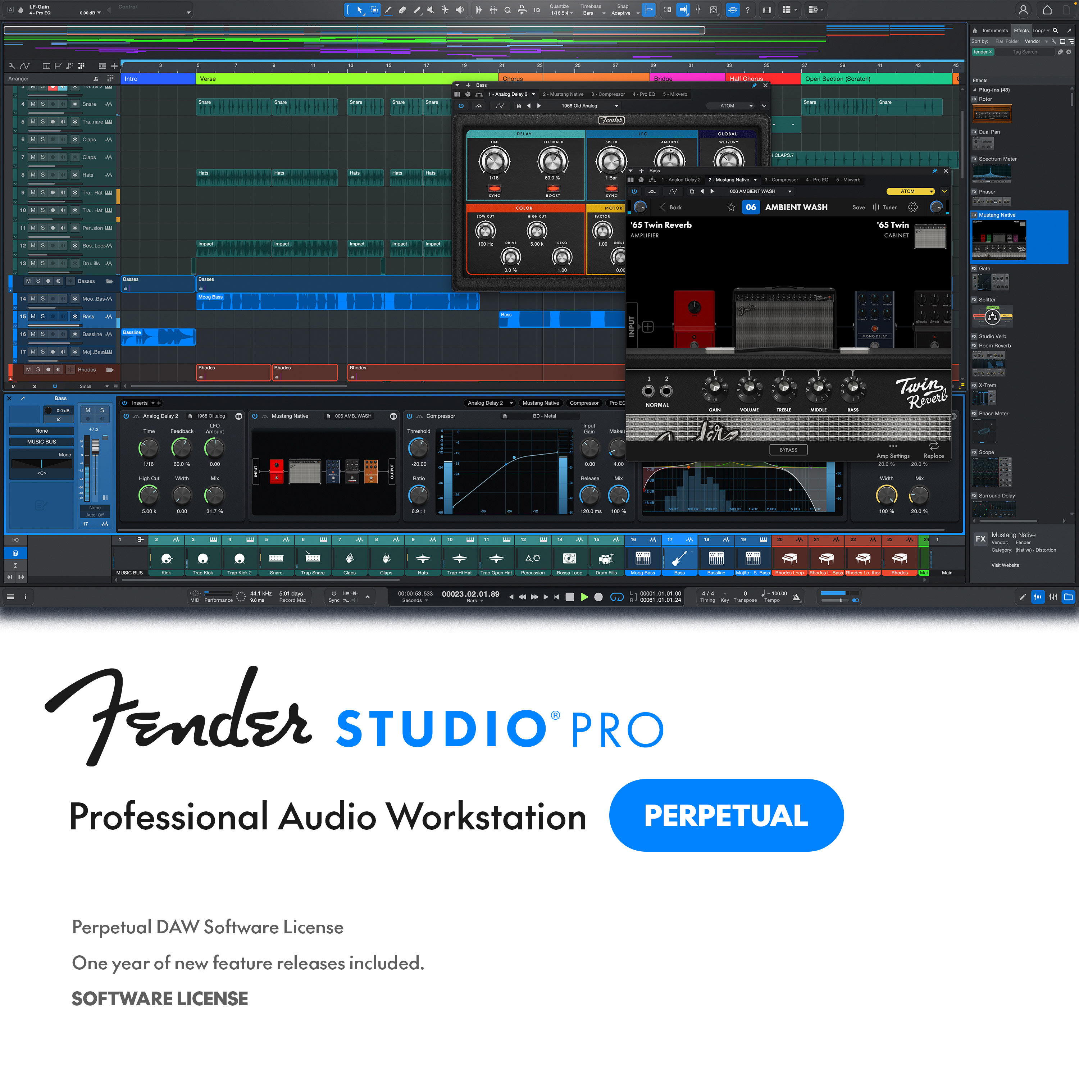Select the Range Selection tool
This screenshot has width=1079, height=1079.
pos(375,9)
